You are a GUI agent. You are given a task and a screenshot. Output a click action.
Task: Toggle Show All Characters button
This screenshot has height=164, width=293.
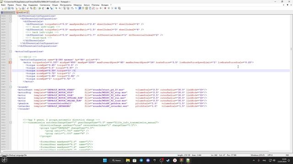(x=76, y=8)
